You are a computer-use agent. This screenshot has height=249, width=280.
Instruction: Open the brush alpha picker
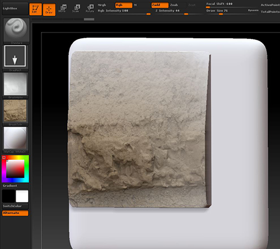(x=15, y=85)
